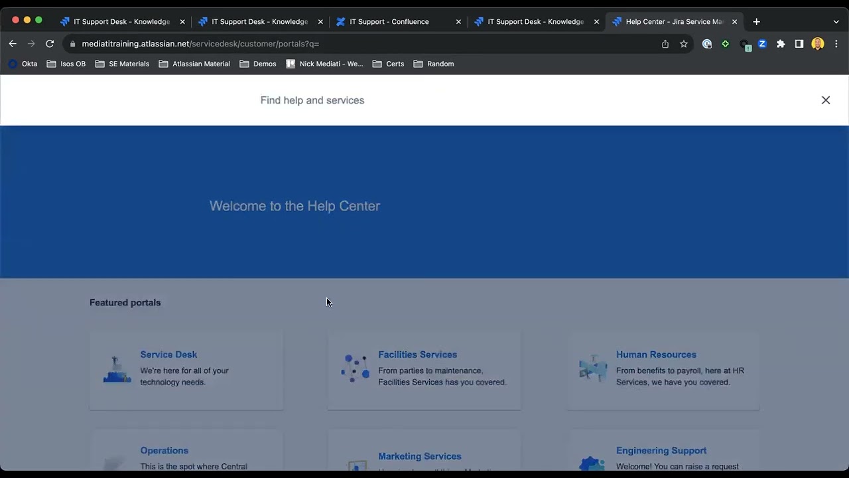
Task: Click the macOS yellow minimize window button
Action: 27,20
